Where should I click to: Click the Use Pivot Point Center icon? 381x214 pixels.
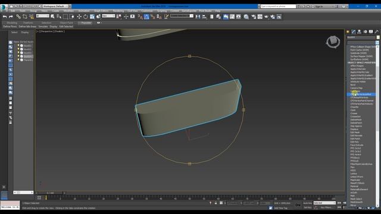pos(119,17)
